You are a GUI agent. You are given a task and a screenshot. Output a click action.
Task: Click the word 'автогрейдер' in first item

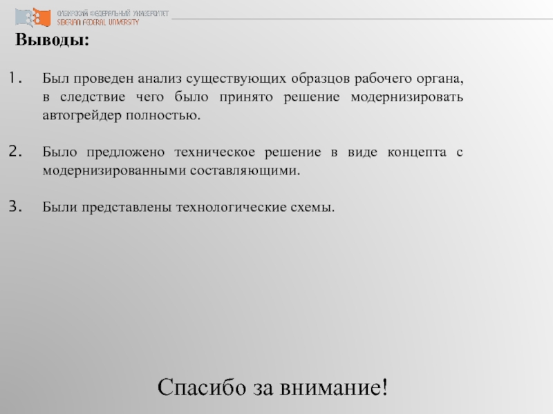point(80,115)
